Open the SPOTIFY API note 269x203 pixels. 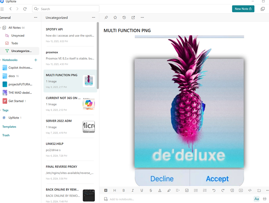69,35
